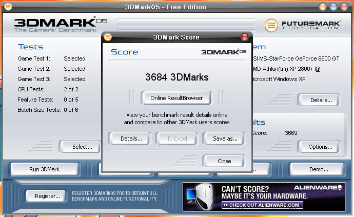This screenshot has width=354, height=217.
Task: Open test selection with Select button
Action: coord(81,147)
